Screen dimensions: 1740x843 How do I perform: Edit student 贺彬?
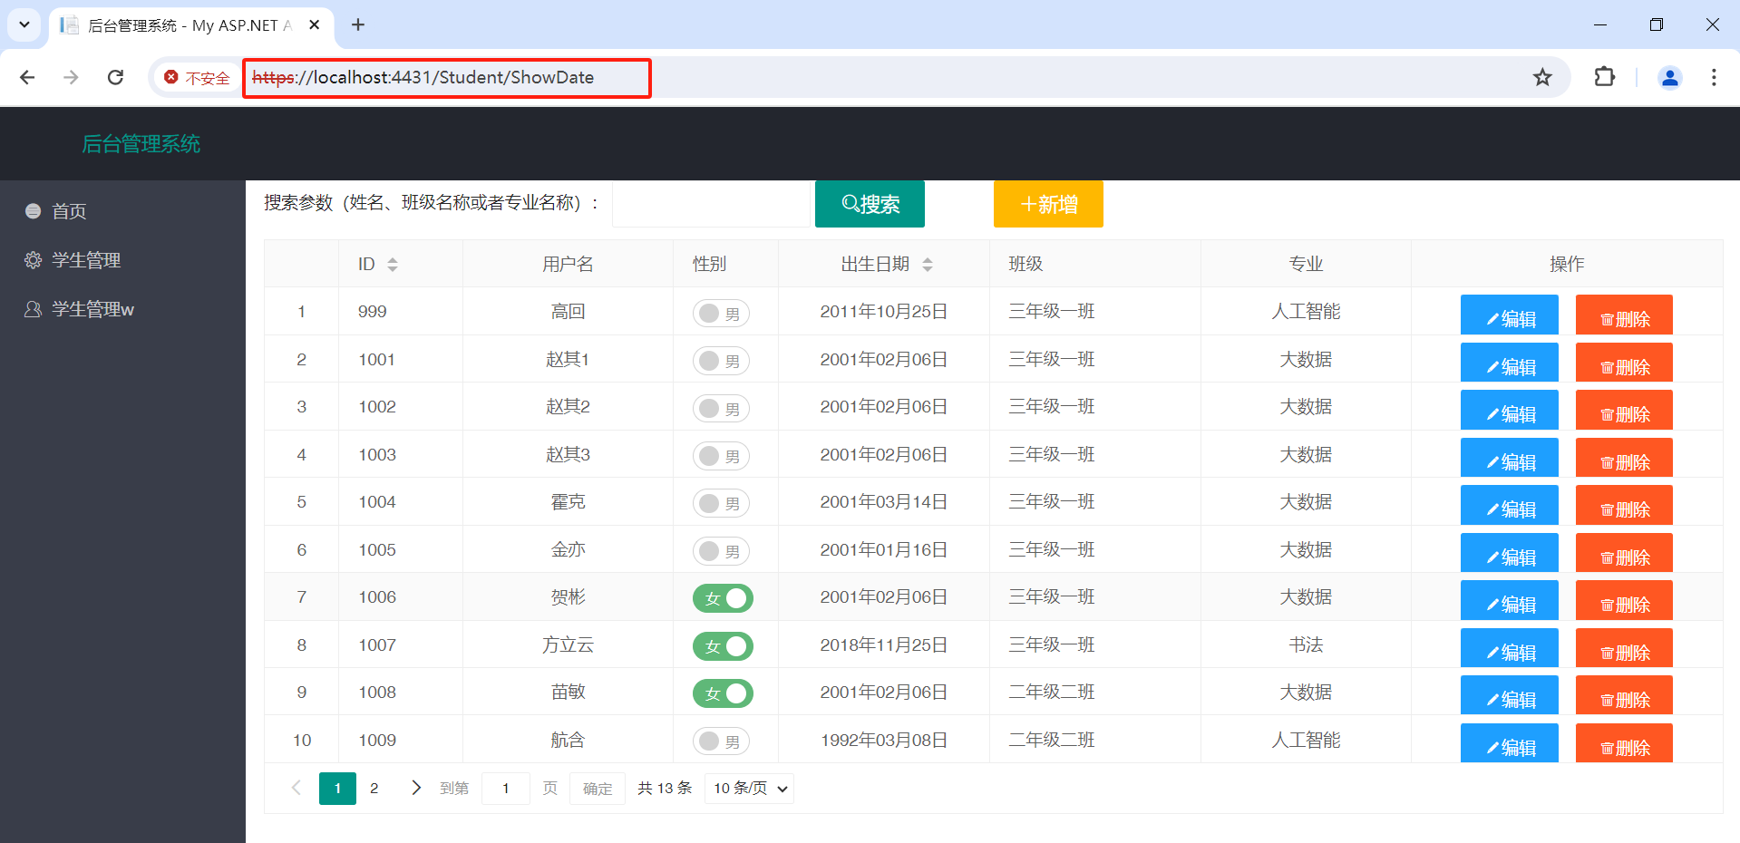click(1509, 600)
